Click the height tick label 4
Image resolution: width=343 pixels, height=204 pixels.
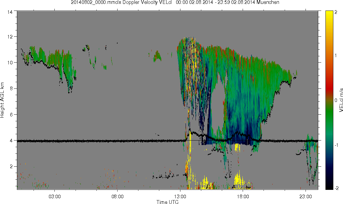coord(11,141)
